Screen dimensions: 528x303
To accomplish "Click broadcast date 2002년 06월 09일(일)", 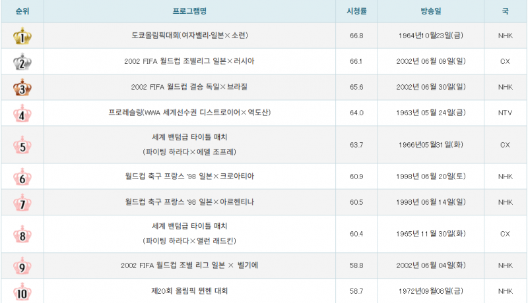I will coord(431,61).
